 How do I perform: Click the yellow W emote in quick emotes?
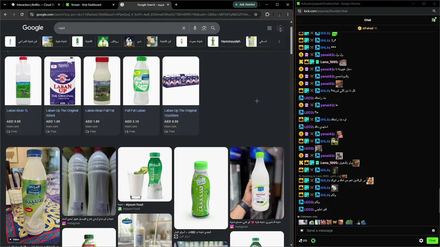(x=335, y=222)
